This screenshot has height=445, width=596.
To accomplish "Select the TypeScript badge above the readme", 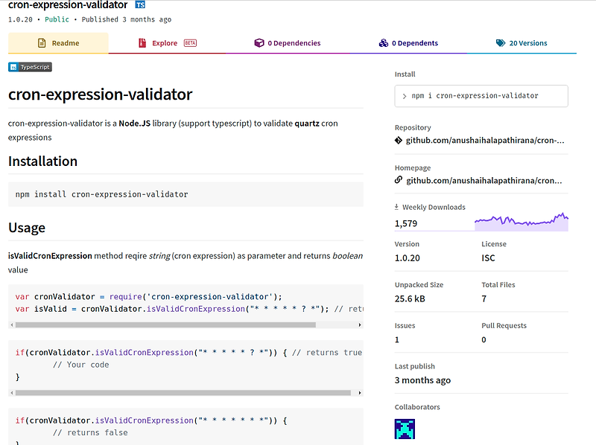I will 29,66.
